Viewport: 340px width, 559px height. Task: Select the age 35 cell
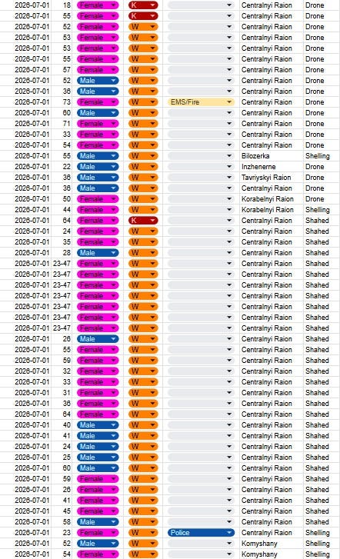[x=62, y=242]
